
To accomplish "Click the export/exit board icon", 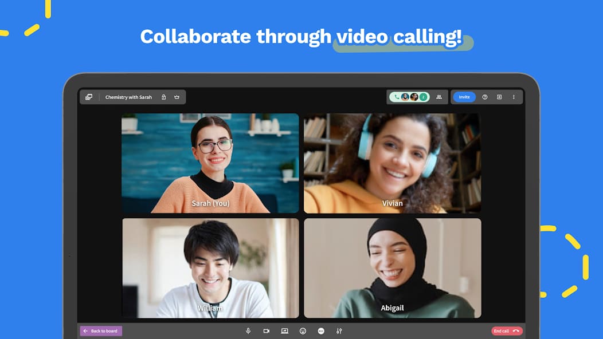I will tap(499, 97).
